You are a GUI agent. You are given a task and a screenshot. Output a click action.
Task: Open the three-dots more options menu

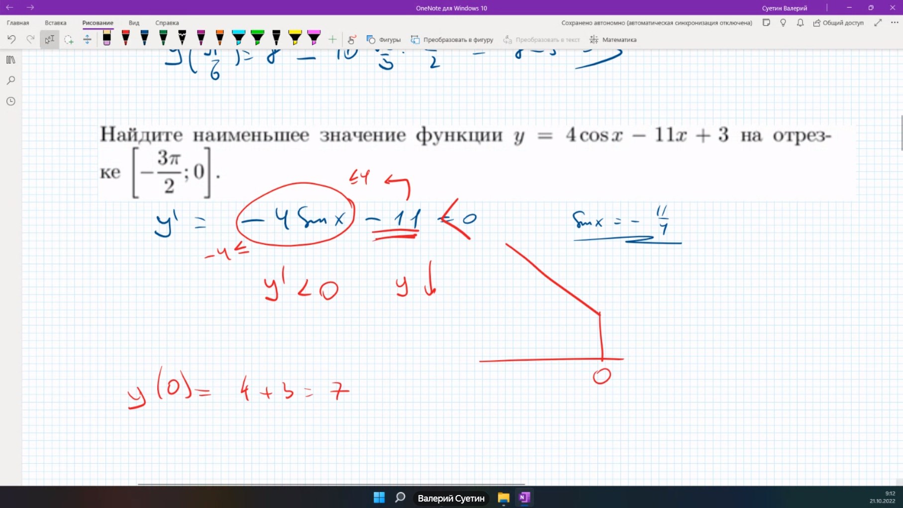point(895,23)
